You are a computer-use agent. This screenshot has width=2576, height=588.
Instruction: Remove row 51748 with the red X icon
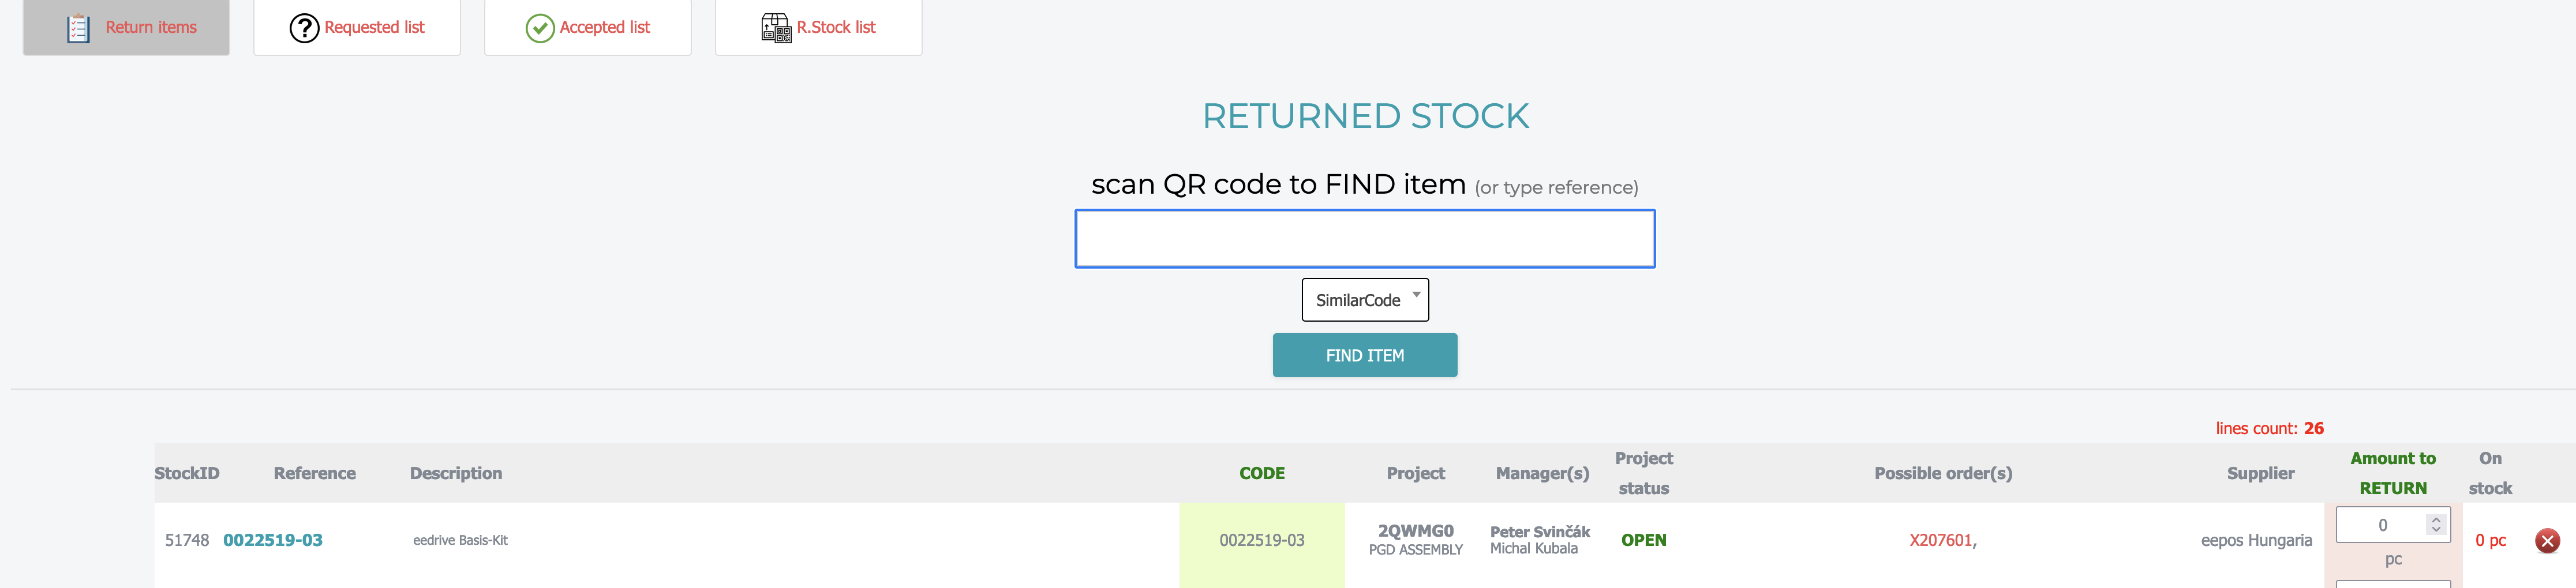point(2547,540)
